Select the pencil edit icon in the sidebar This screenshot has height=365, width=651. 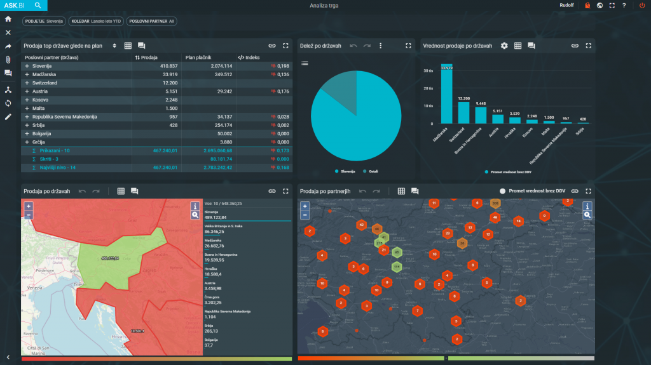(x=8, y=117)
